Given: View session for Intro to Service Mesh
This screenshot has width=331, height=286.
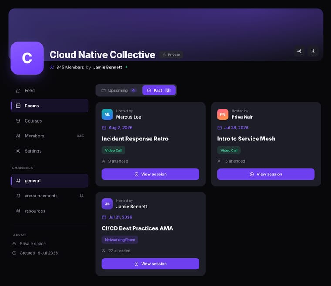Looking at the screenshot, I should tap(266, 174).
